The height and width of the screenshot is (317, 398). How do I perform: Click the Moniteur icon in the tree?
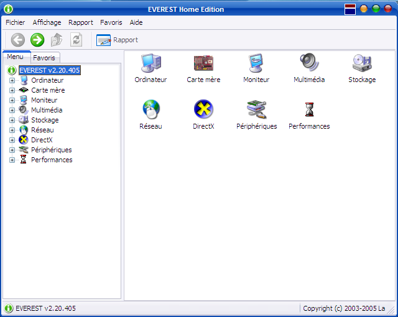click(24, 100)
